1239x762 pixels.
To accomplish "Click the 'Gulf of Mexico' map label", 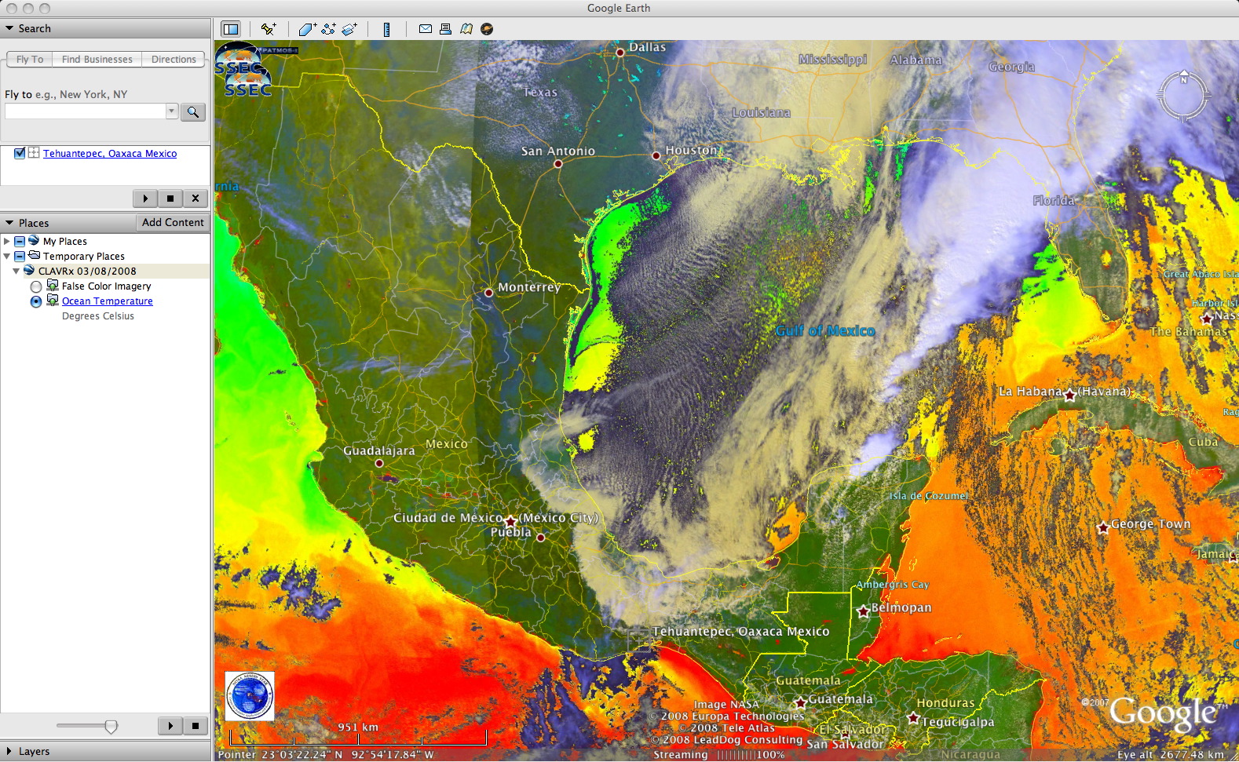I will click(x=825, y=331).
